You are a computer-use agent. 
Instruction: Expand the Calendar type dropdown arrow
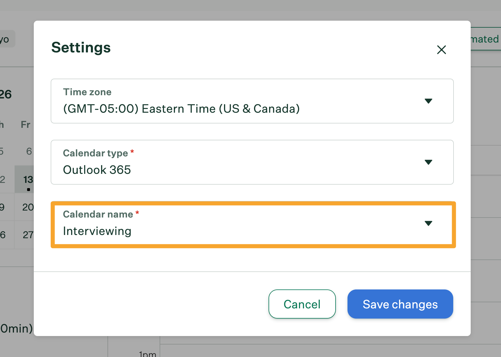pyautogui.click(x=428, y=162)
